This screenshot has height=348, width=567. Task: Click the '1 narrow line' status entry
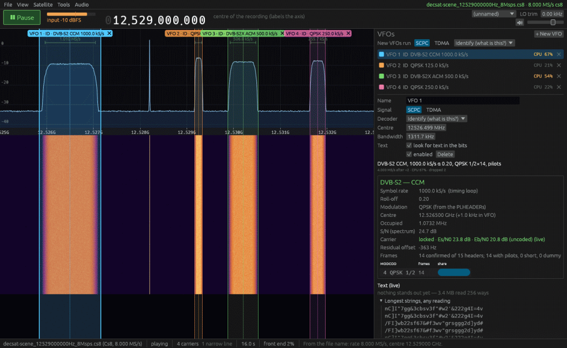(217, 344)
